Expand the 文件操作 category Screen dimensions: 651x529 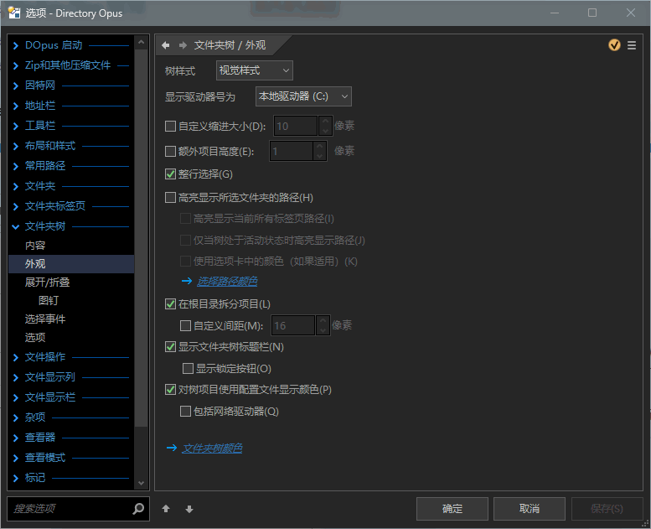pos(16,357)
